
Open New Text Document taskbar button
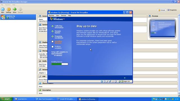coord(45,99)
